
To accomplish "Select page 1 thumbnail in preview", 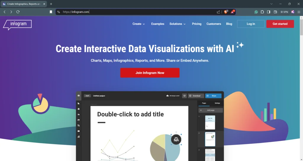I will (210, 122).
